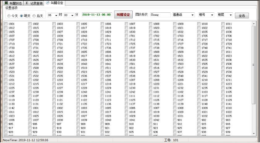Check room 1027 checkbox

(78, 116)
